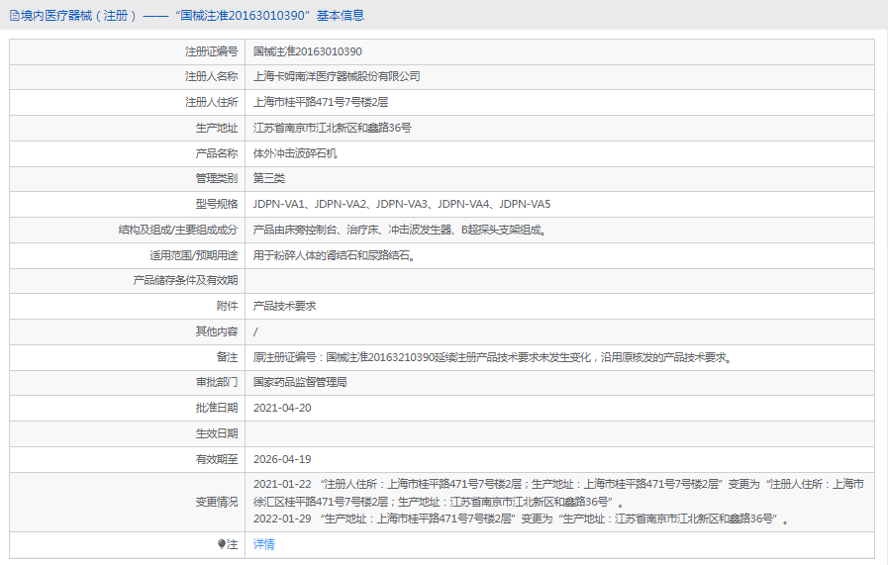Select product name 体外冲击波碎石机

(x=295, y=153)
